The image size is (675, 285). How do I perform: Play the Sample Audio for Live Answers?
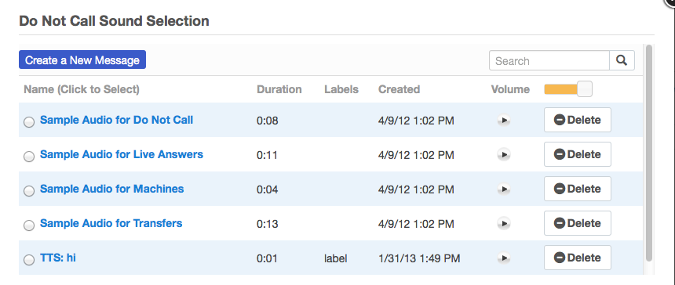[504, 154]
